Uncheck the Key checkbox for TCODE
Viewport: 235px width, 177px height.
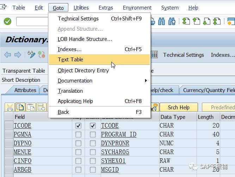coord(78,126)
